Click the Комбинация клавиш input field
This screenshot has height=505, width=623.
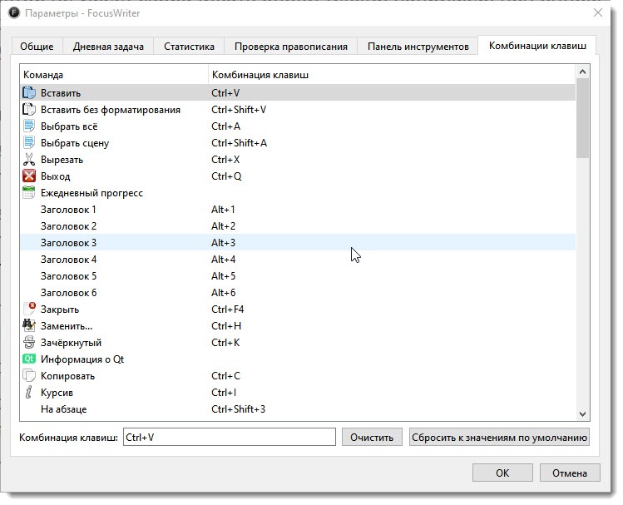tap(230, 437)
